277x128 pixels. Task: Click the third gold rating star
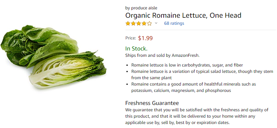[x=138, y=23]
